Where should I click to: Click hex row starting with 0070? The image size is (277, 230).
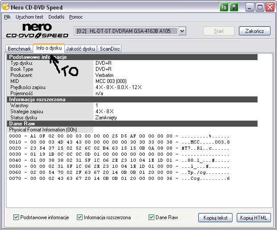click(119, 179)
